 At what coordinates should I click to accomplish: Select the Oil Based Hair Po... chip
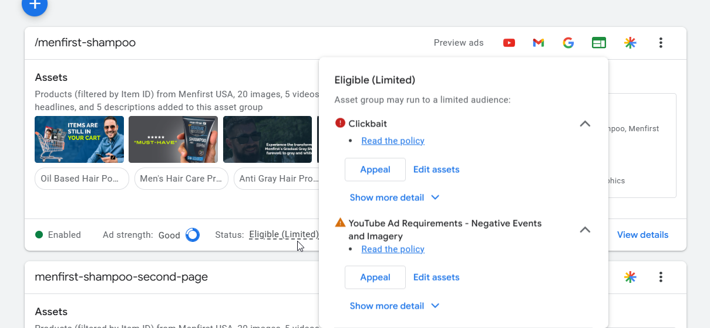[82, 179]
